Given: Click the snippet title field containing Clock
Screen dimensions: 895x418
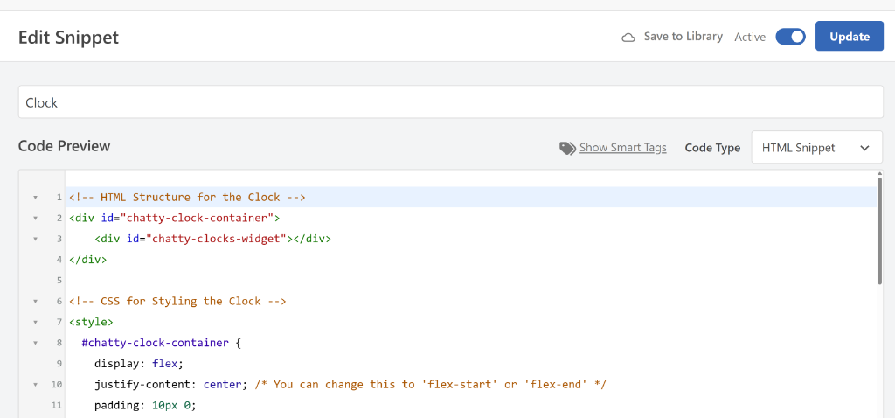Looking at the screenshot, I should click(x=450, y=102).
